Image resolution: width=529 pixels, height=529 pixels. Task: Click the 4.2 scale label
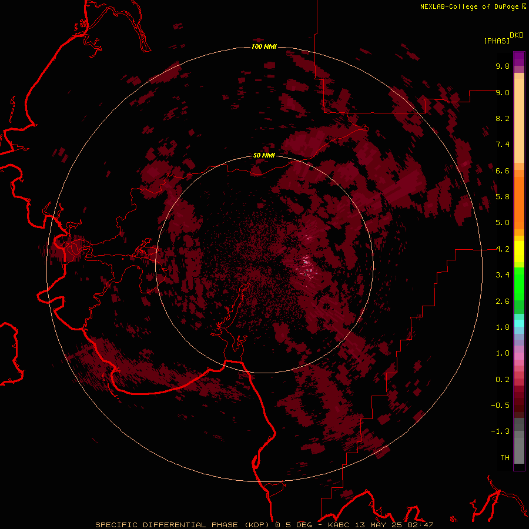(x=503, y=249)
